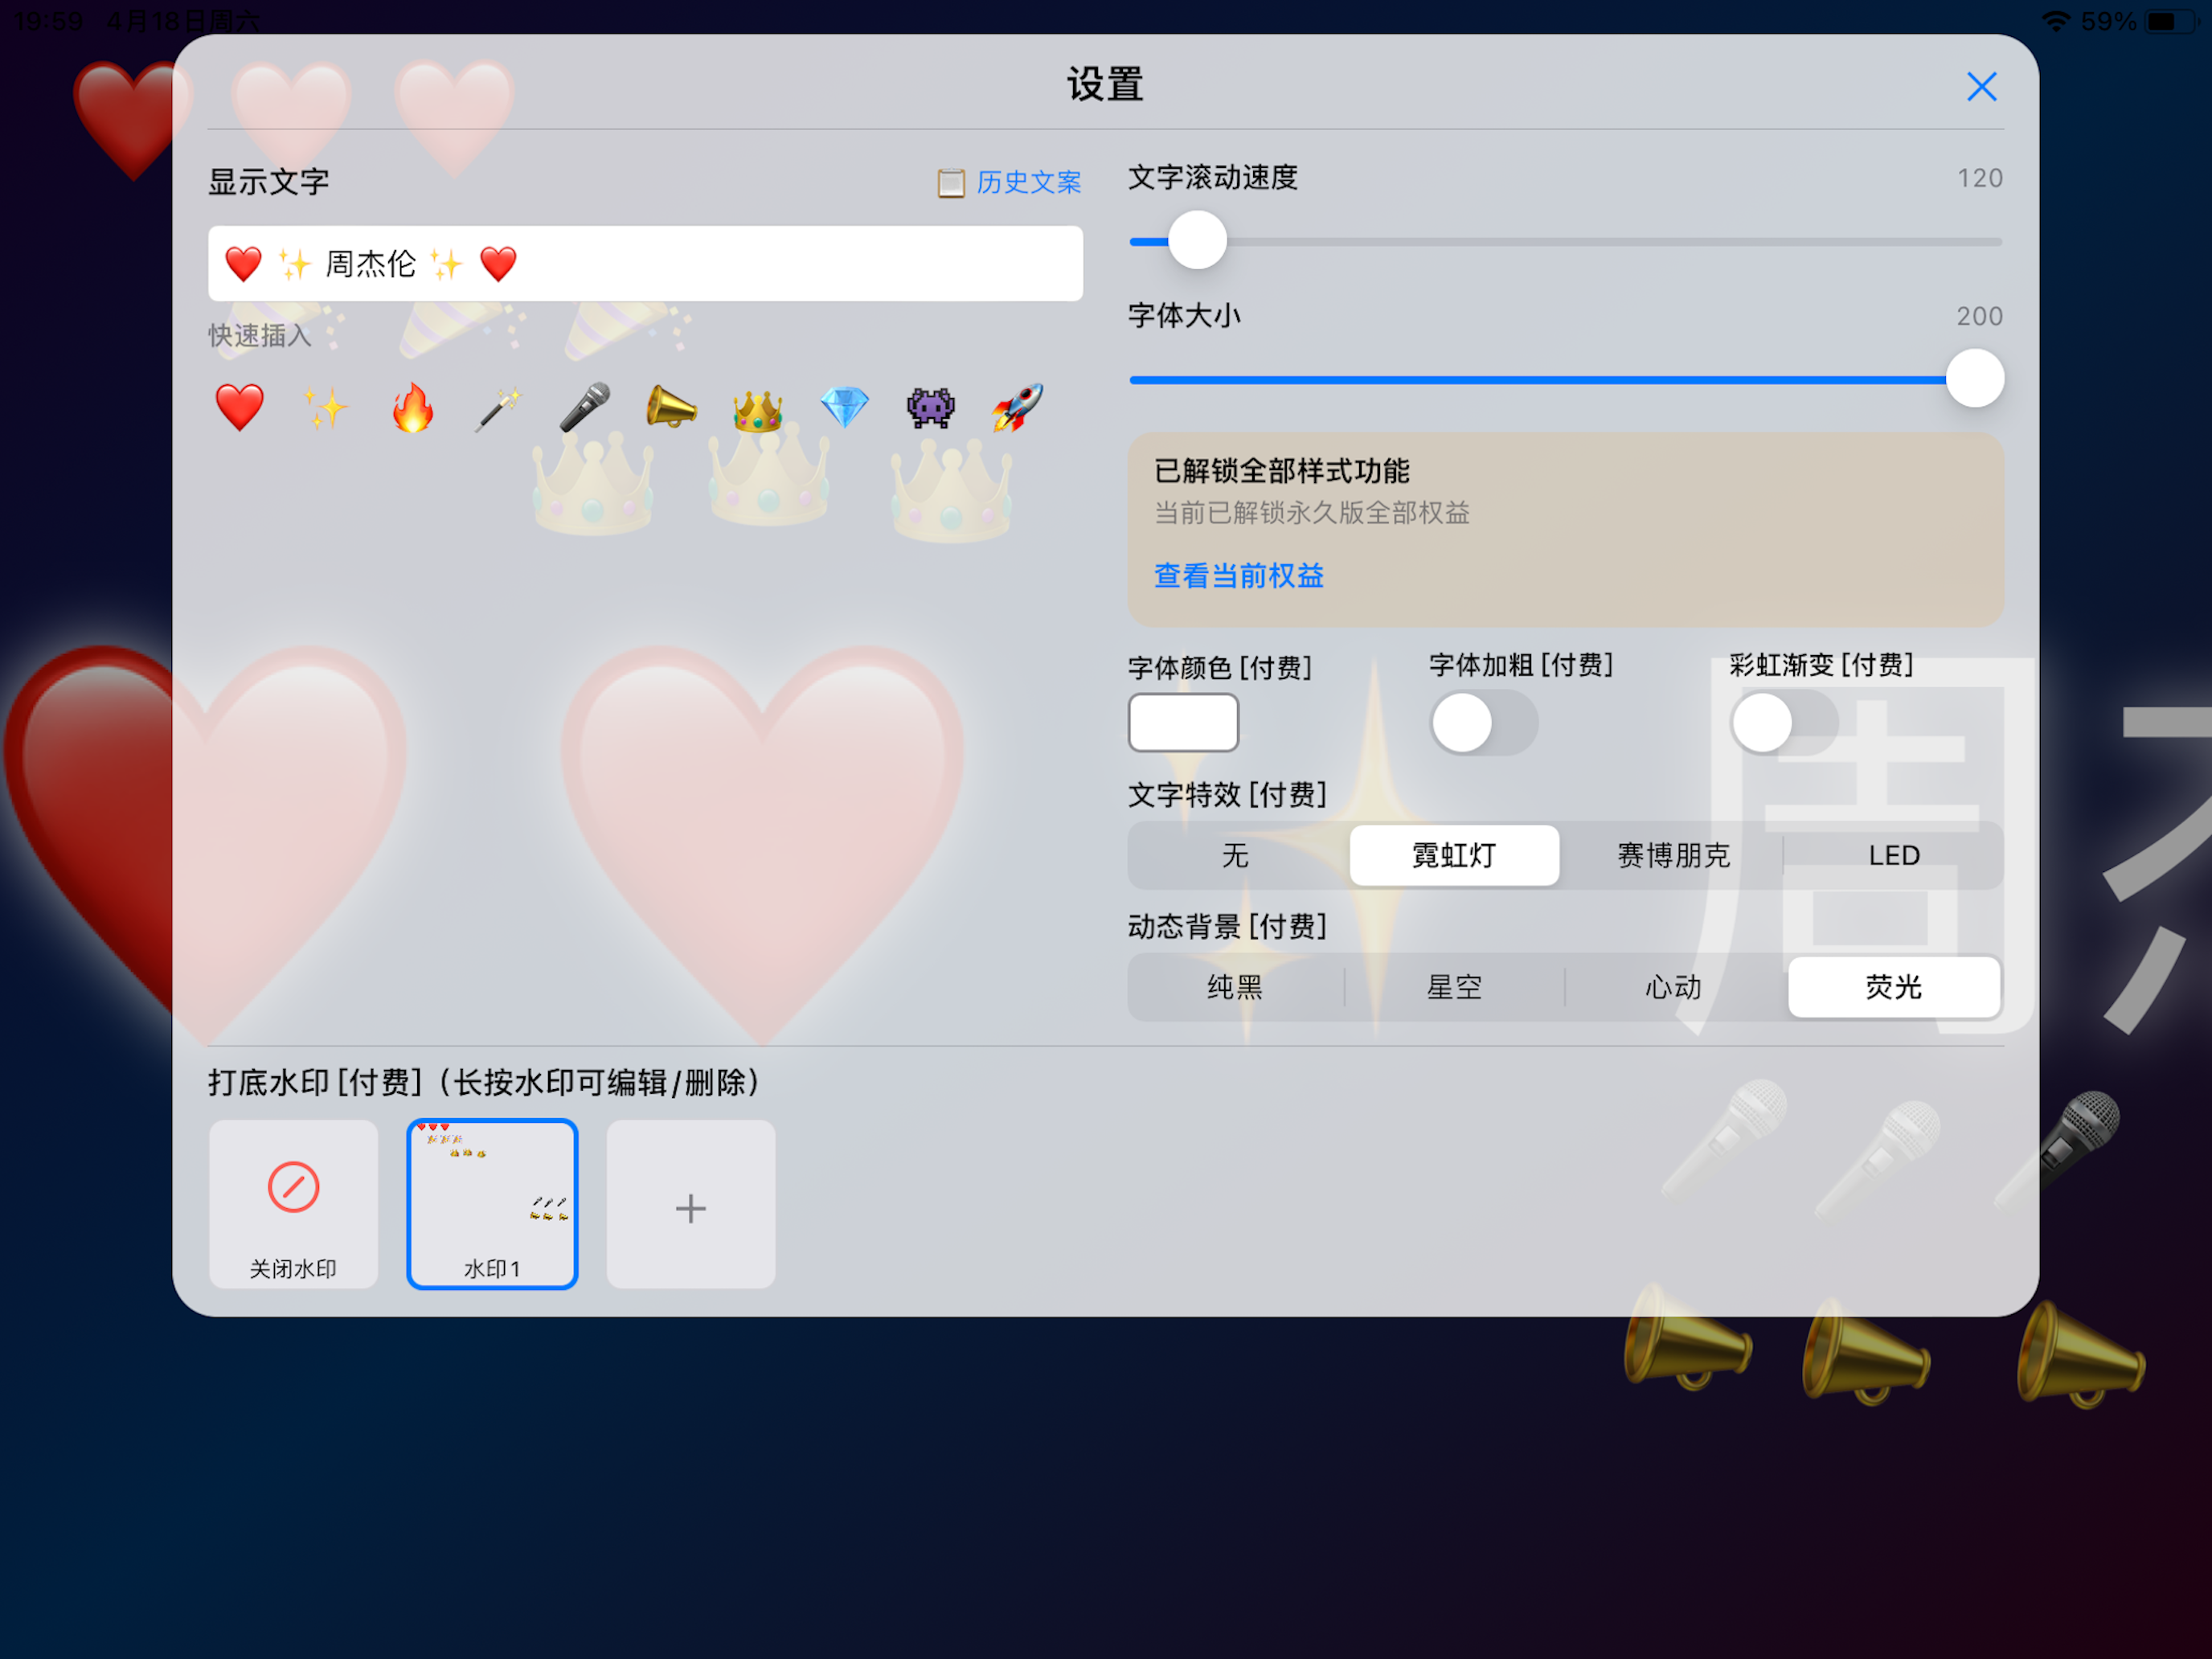The width and height of the screenshot is (2212, 1659).
Task: Select 赛博朋克 text effect
Action: [x=1674, y=856]
